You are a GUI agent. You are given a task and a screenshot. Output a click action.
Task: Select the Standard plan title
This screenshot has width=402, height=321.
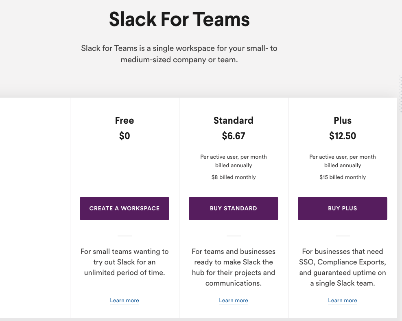(234, 120)
